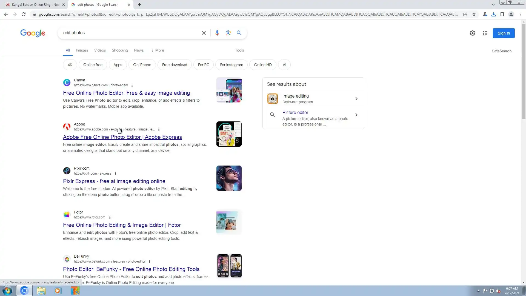Click the voice search microphone icon
Screen dimensions: 526x296
[217, 33]
